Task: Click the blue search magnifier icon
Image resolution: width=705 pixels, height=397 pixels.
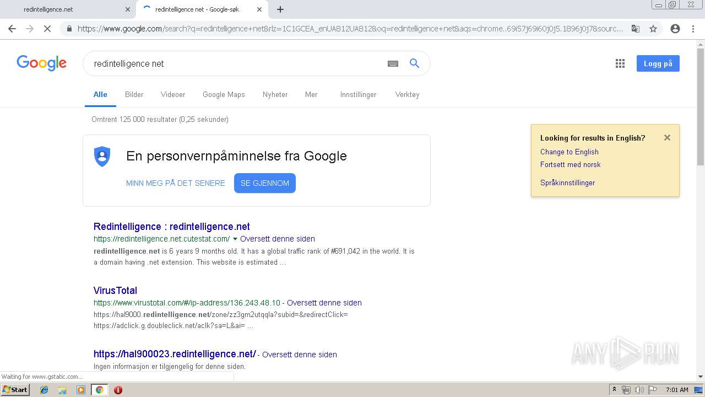Action: click(x=415, y=63)
